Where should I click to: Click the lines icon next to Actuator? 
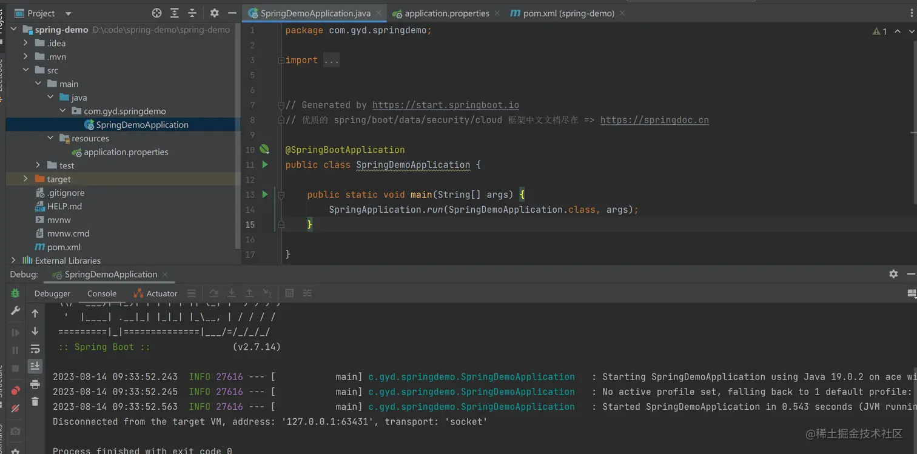coord(191,293)
